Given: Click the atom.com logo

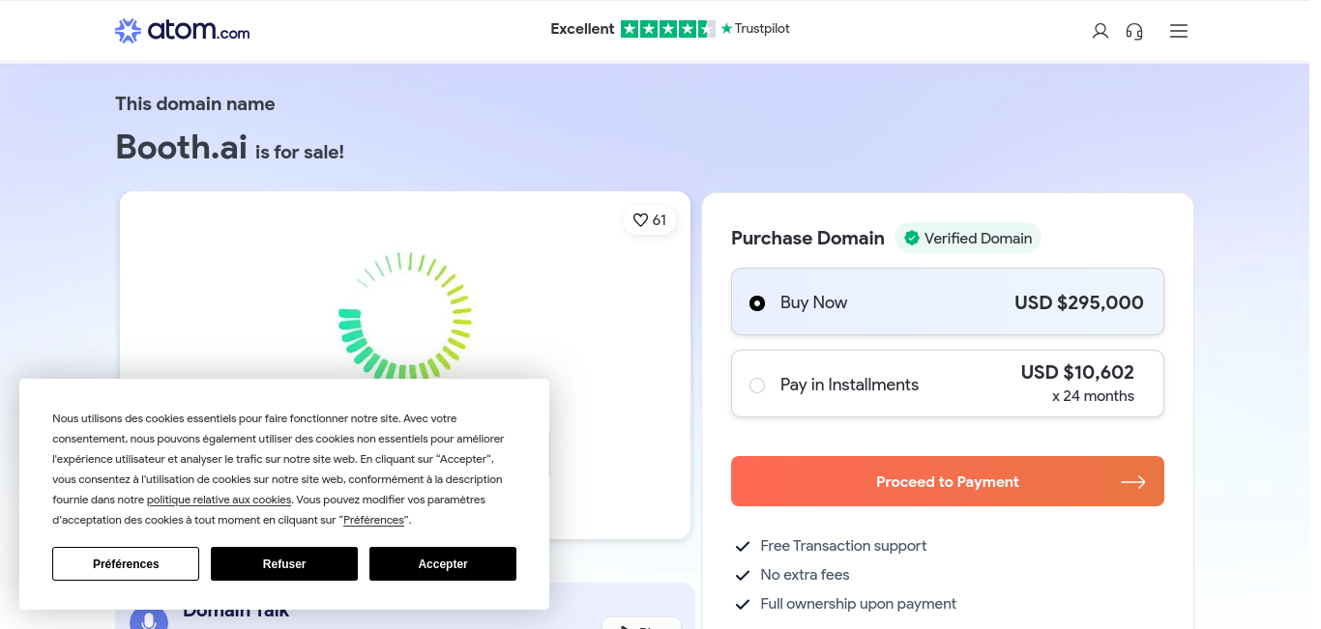Looking at the screenshot, I should coord(182,31).
